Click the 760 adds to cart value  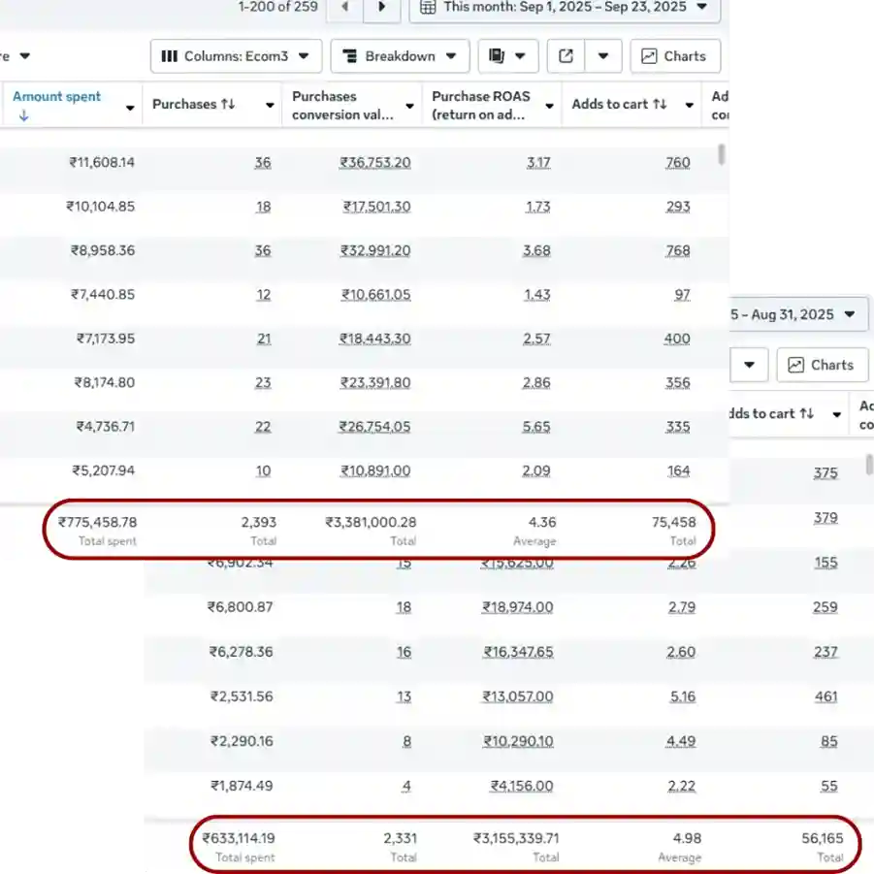pos(677,163)
